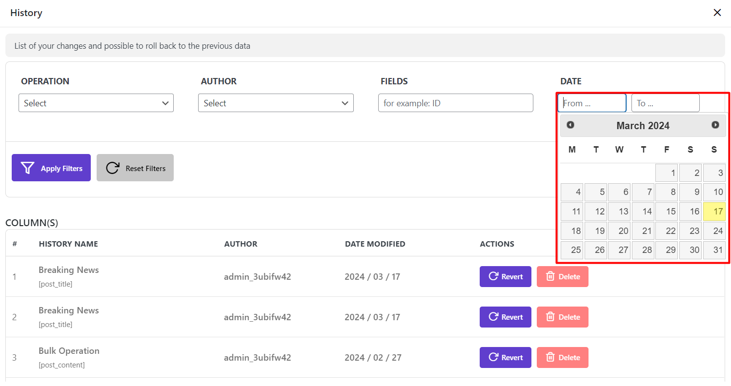Revert the second Breaking News change
Image resolution: width=731 pixels, height=386 pixels.
505,317
